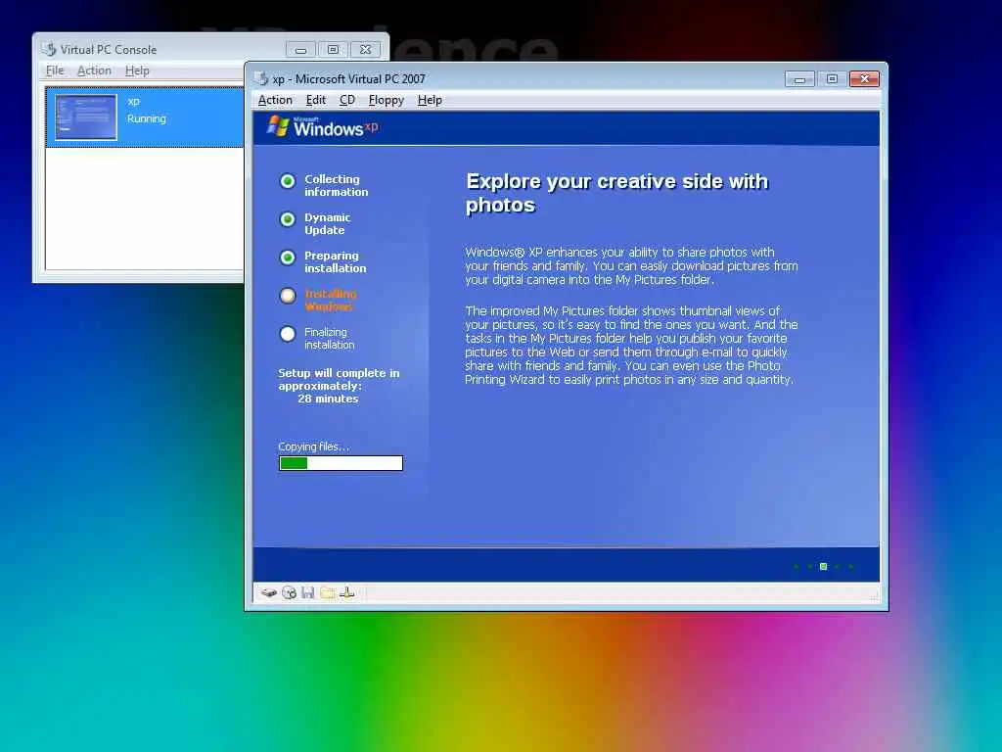1002x752 pixels.
Task: Open Help menu in Virtual PC Console
Action: pyautogui.click(x=137, y=70)
